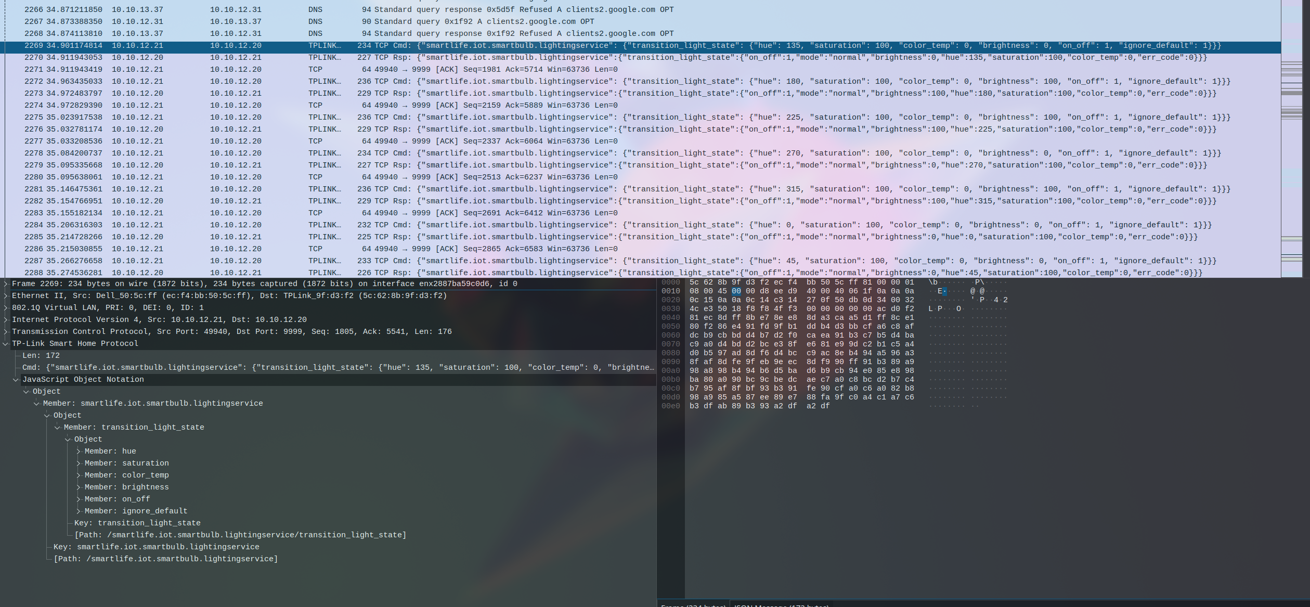Expand the 802.1Q Virtual LAN section
Viewport: 1310px width, 607px height.
(6, 308)
